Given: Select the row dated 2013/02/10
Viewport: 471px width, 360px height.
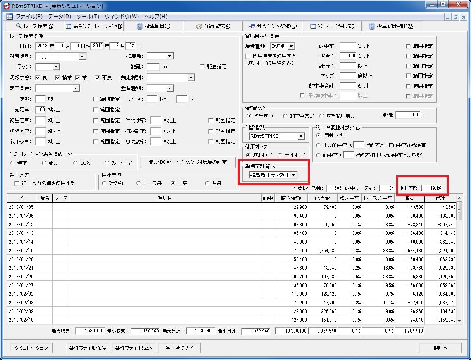Looking at the screenshot, I should pos(232,320).
